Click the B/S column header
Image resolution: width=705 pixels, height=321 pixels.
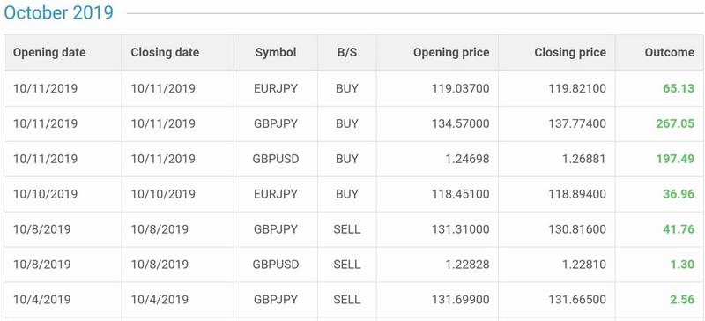point(346,53)
